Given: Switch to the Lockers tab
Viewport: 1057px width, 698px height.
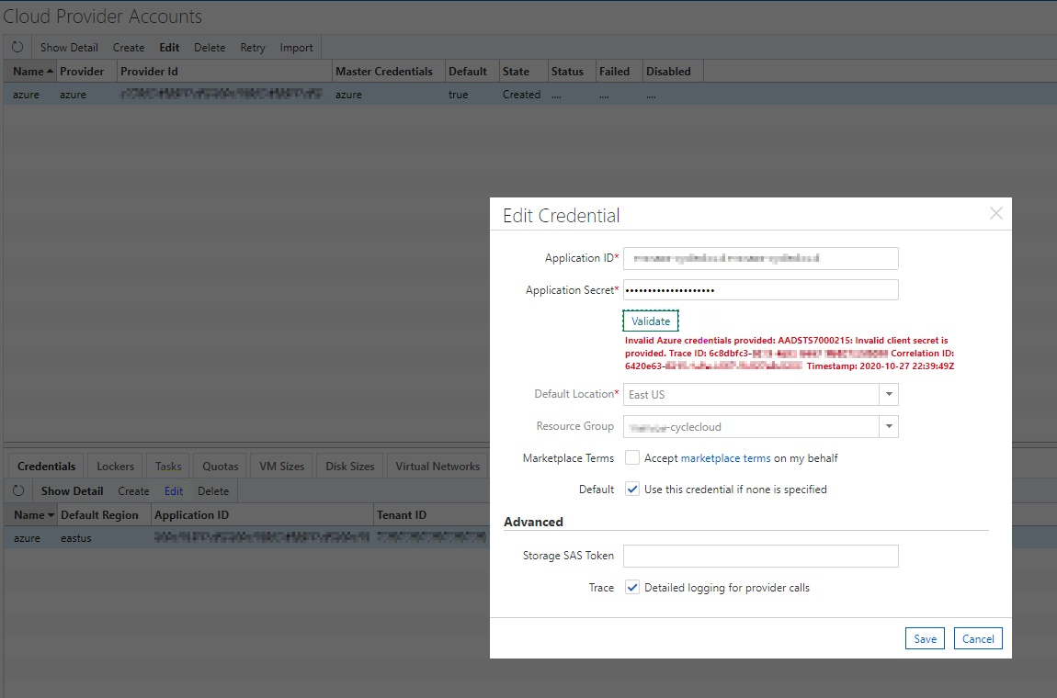Looking at the screenshot, I should click(x=115, y=467).
